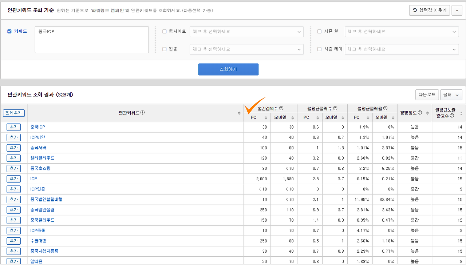Image resolution: width=466 pixels, height=265 pixels.
Task: Open the ICP등록 keyword link
Action: coord(38,230)
